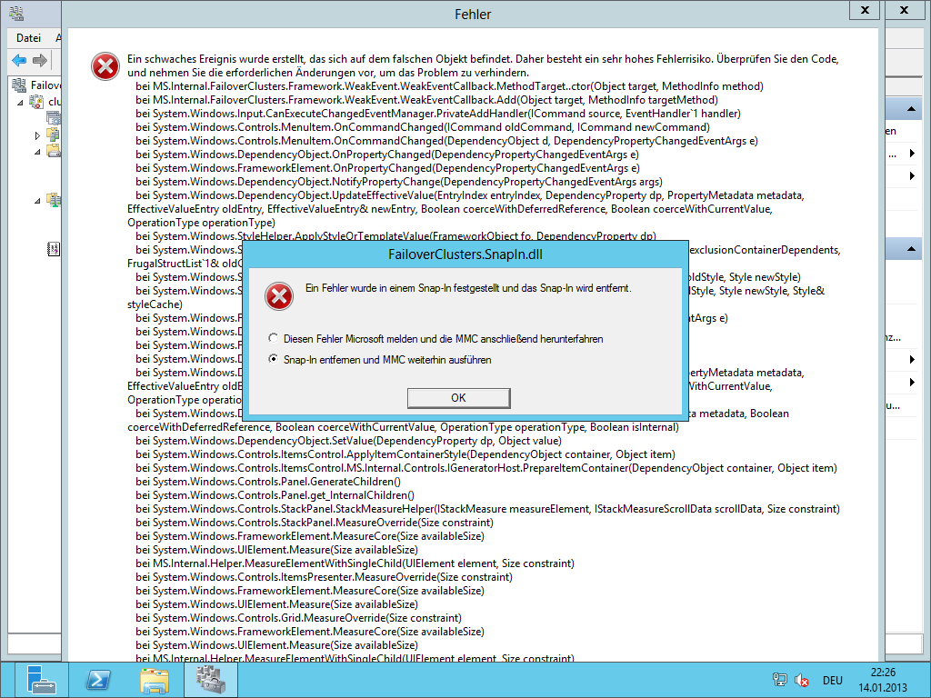931x698 pixels.
Task: Open the Datei menu
Action: click(28, 38)
